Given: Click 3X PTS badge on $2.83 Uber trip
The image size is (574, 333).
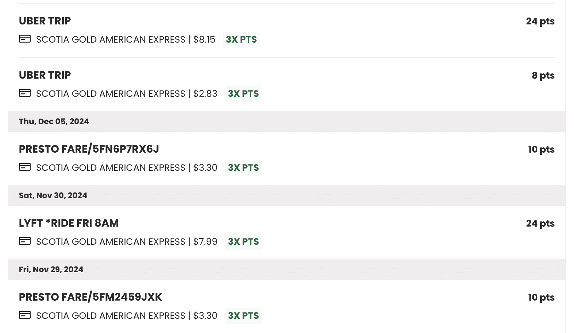Looking at the screenshot, I should point(243,94).
